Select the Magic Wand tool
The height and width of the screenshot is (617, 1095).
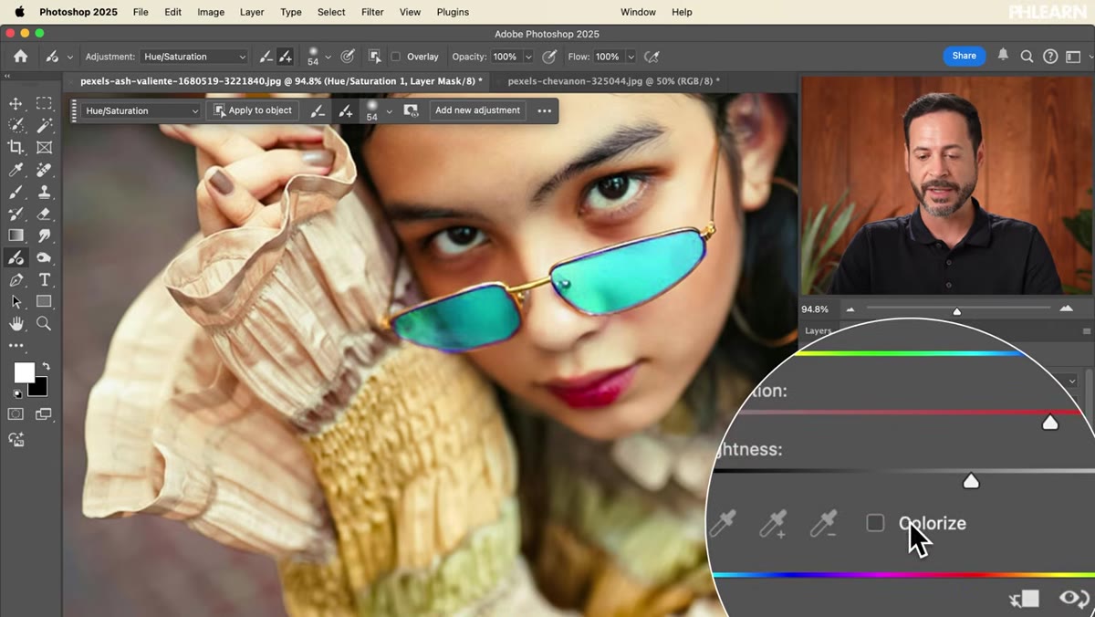[44, 125]
